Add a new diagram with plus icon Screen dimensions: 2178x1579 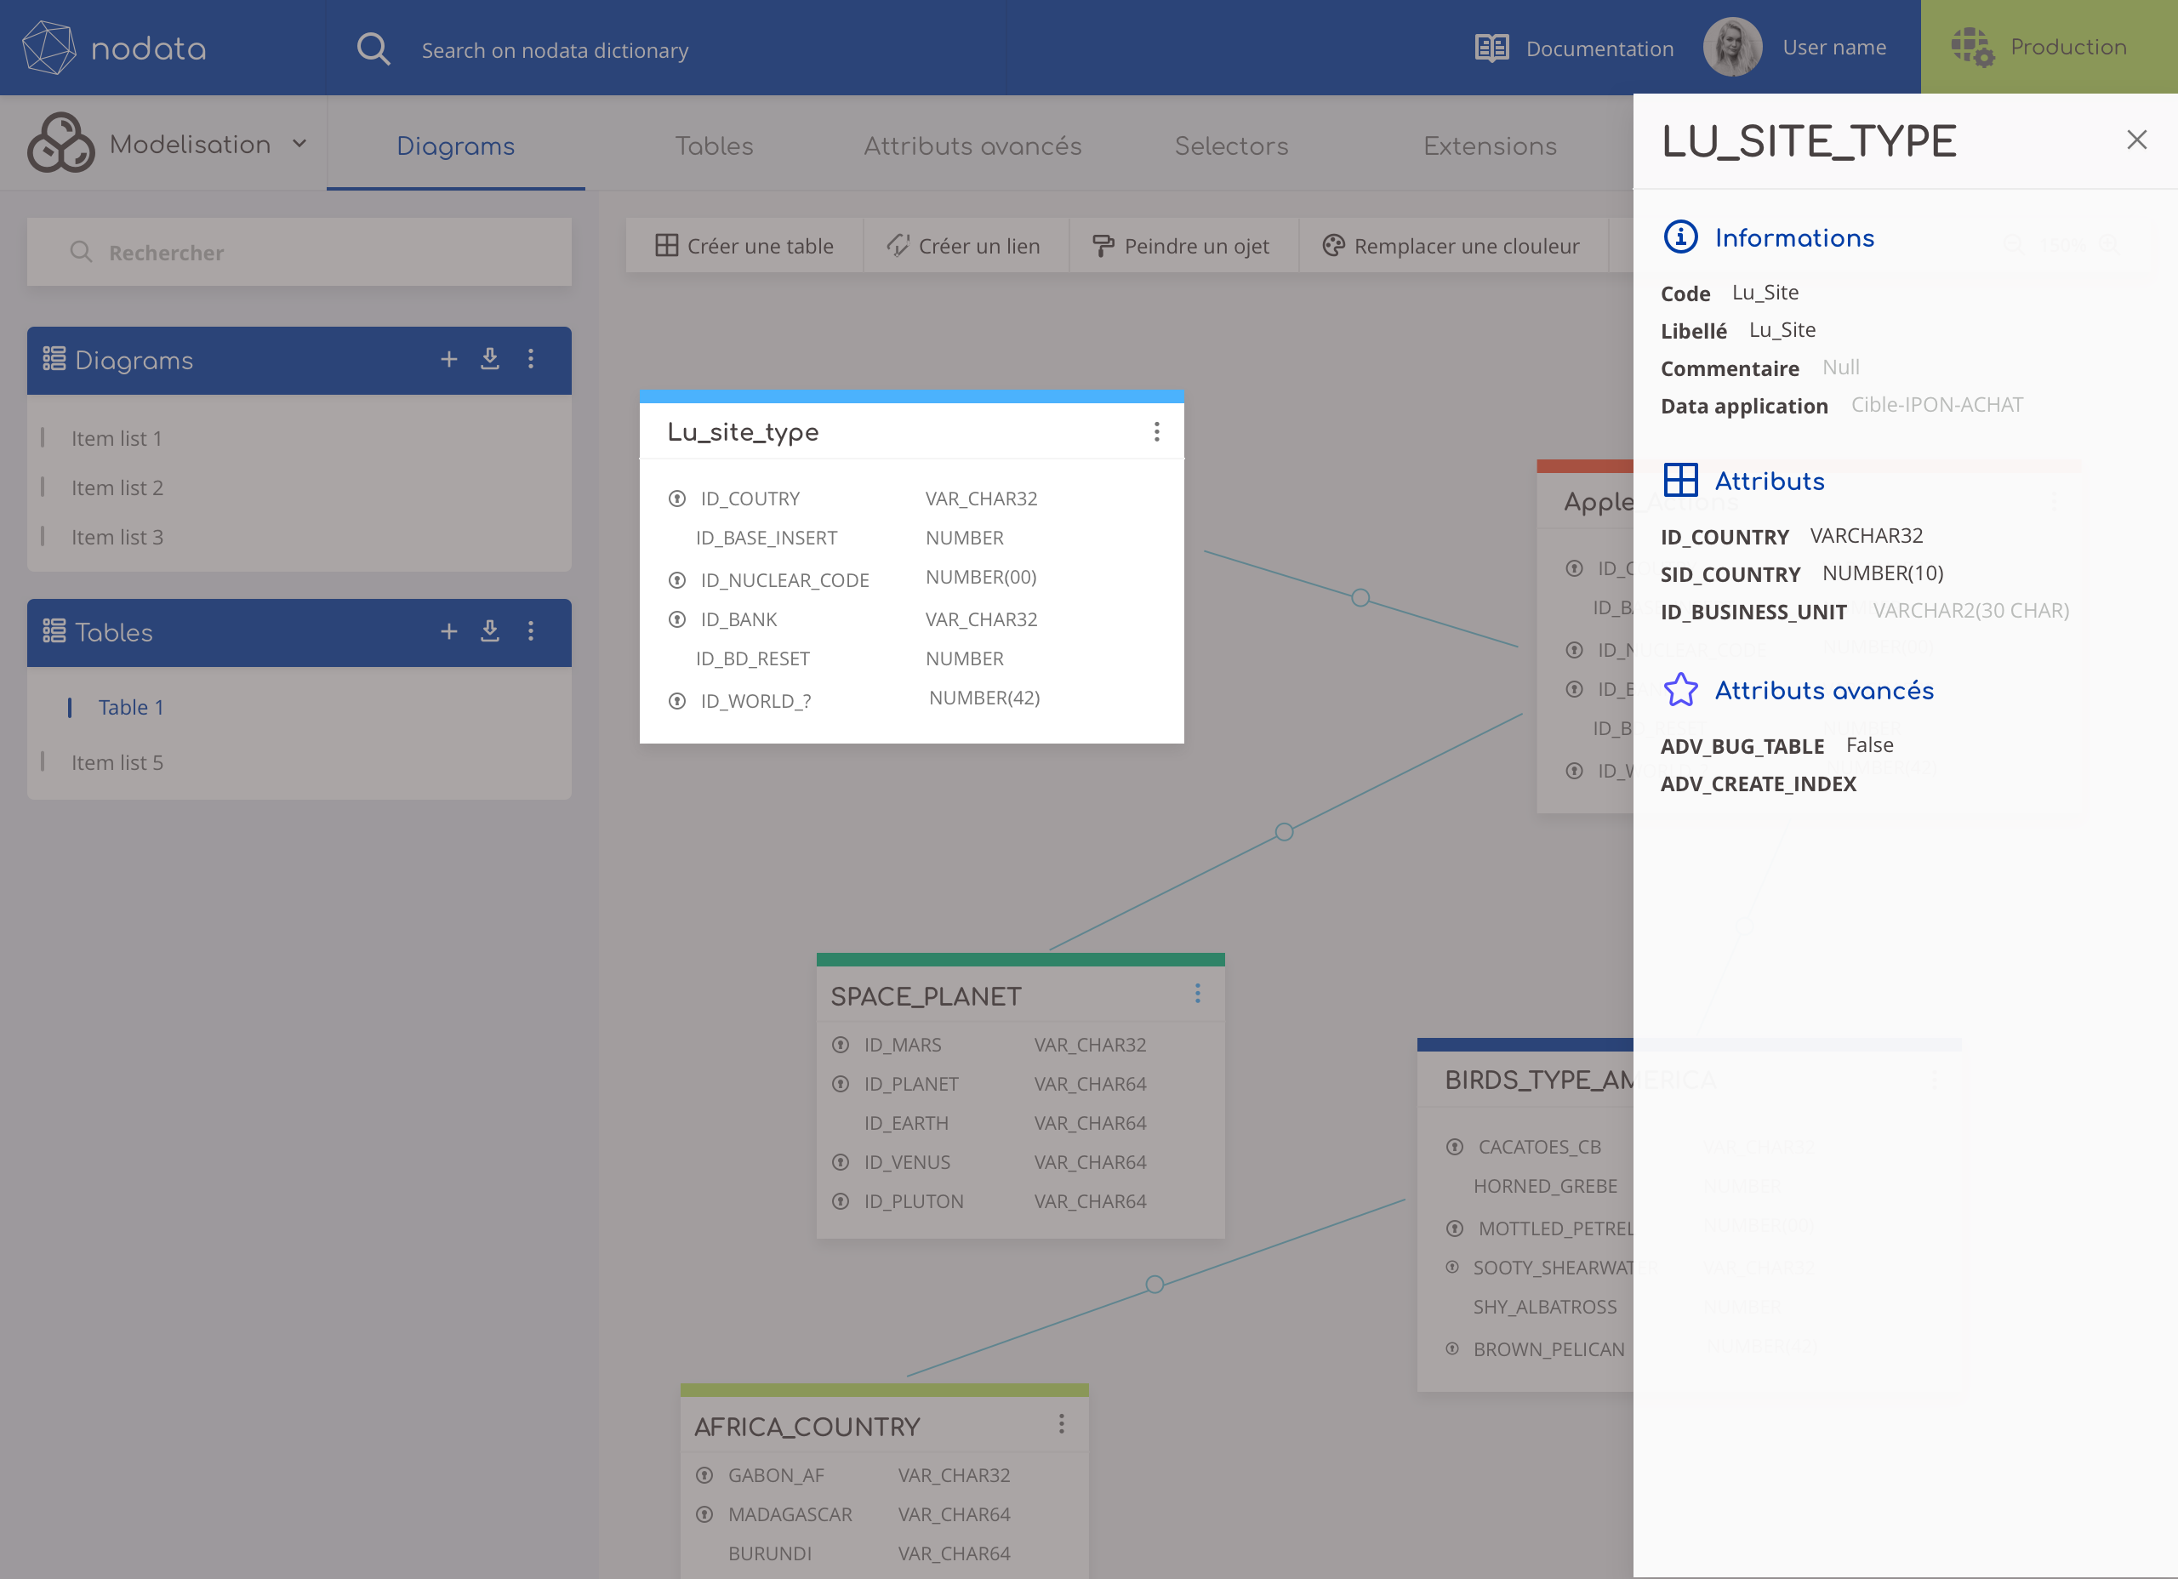pos(448,359)
